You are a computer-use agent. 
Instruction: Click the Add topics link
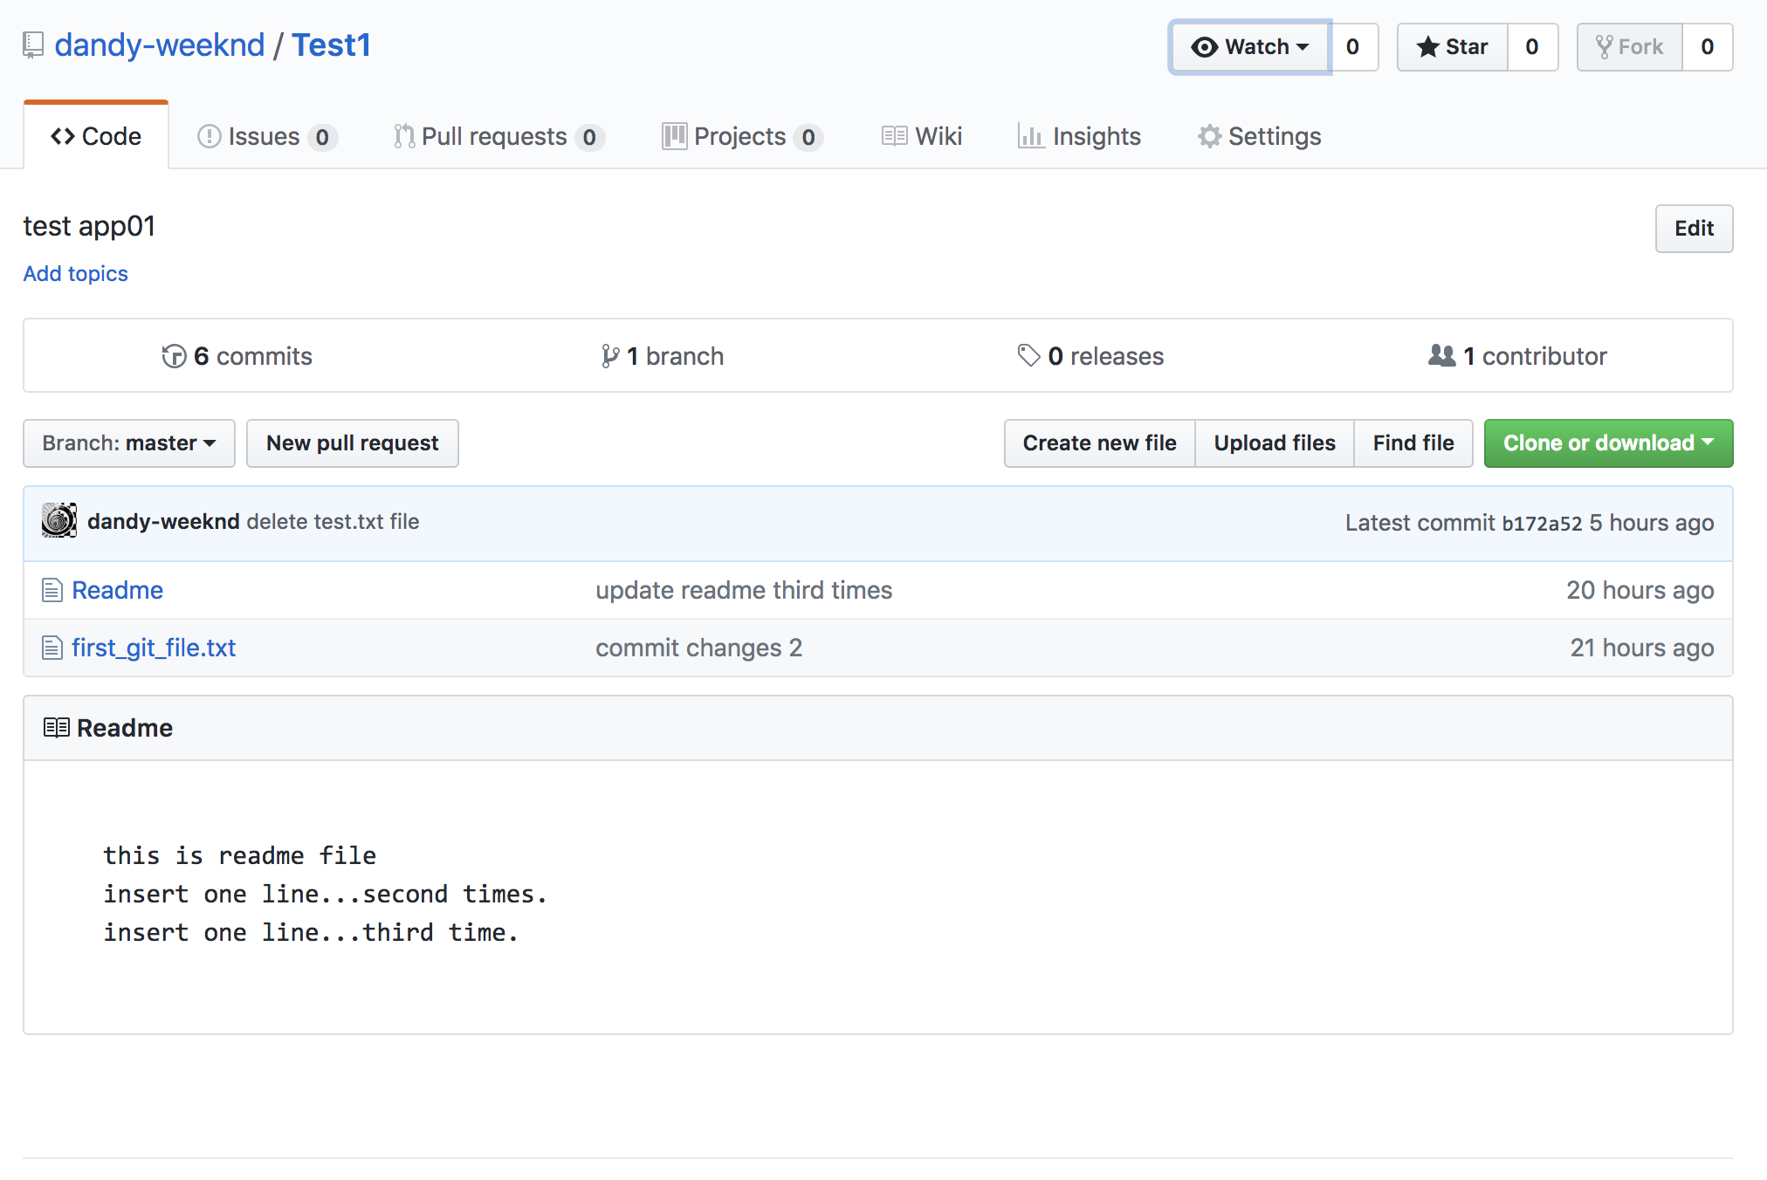[x=76, y=274]
